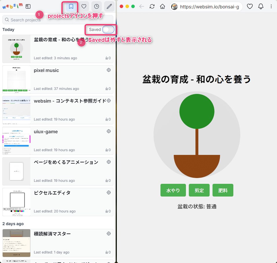The width and height of the screenshot is (277, 263).
Task: Toggle the Saved switch
Action: pyautogui.click(x=108, y=29)
